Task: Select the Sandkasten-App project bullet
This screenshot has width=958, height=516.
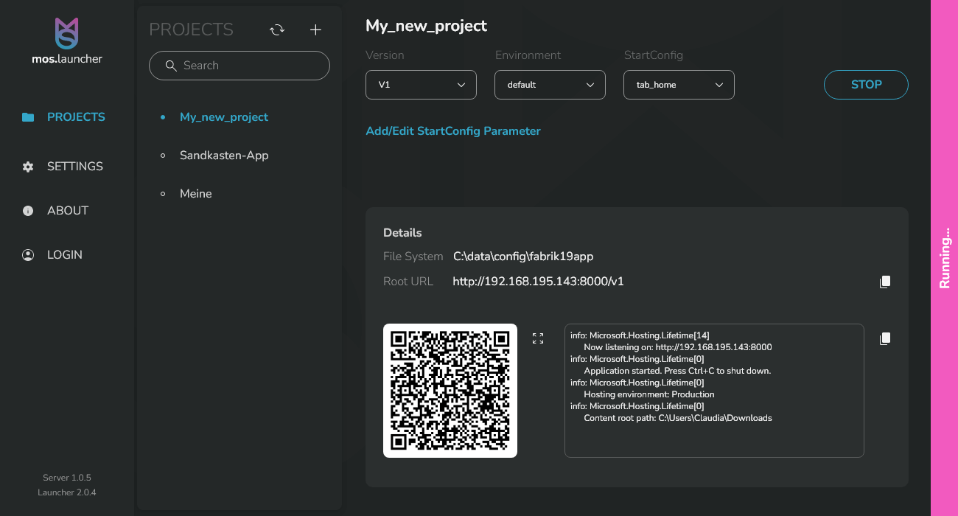Action: click(163, 155)
